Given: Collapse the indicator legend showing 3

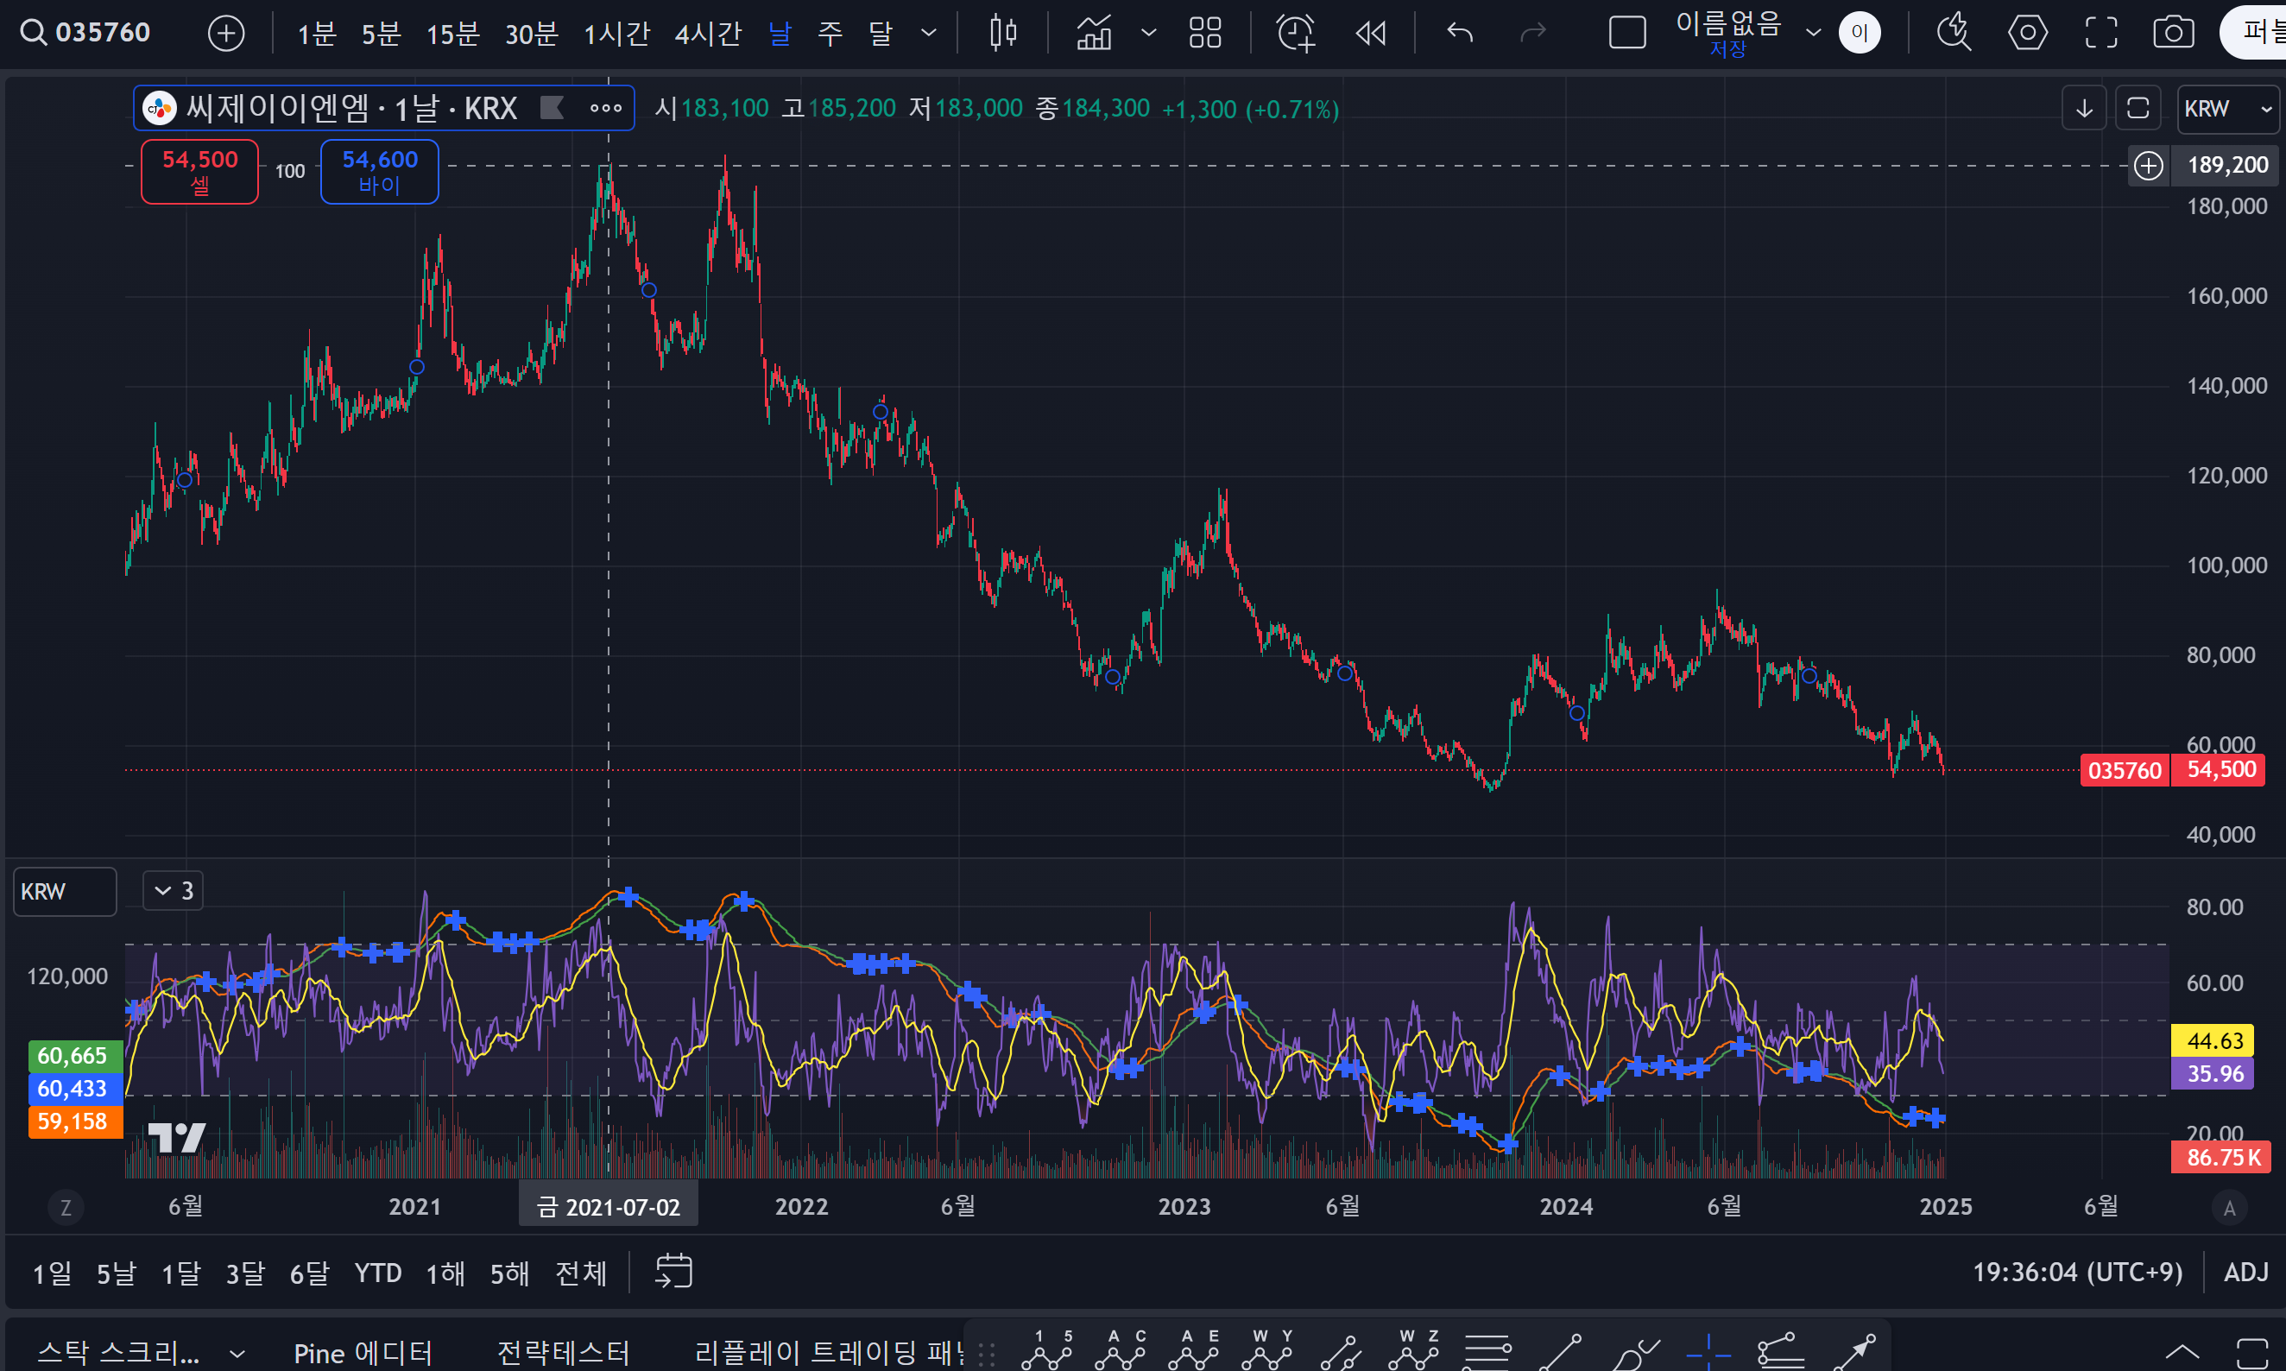Looking at the screenshot, I should 173,891.
